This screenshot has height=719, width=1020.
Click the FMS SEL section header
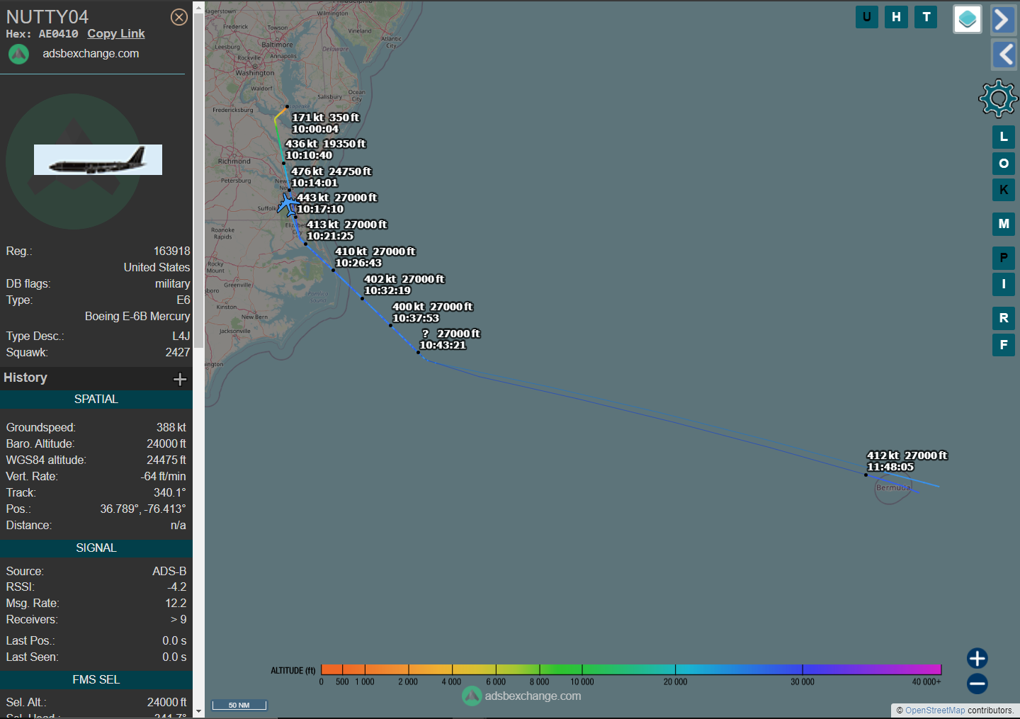(96, 680)
